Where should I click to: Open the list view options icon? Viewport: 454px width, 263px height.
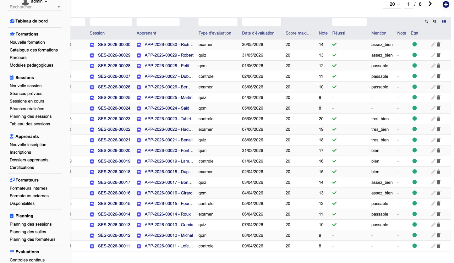pyautogui.click(x=444, y=22)
